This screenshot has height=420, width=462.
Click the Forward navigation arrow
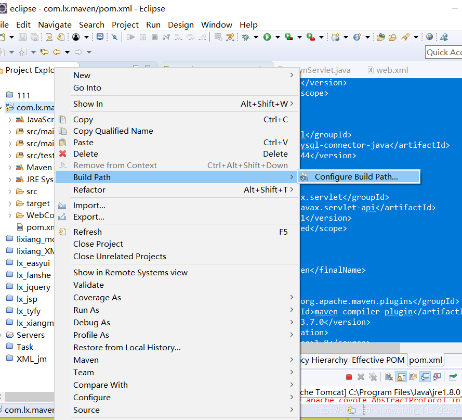[78, 52]
